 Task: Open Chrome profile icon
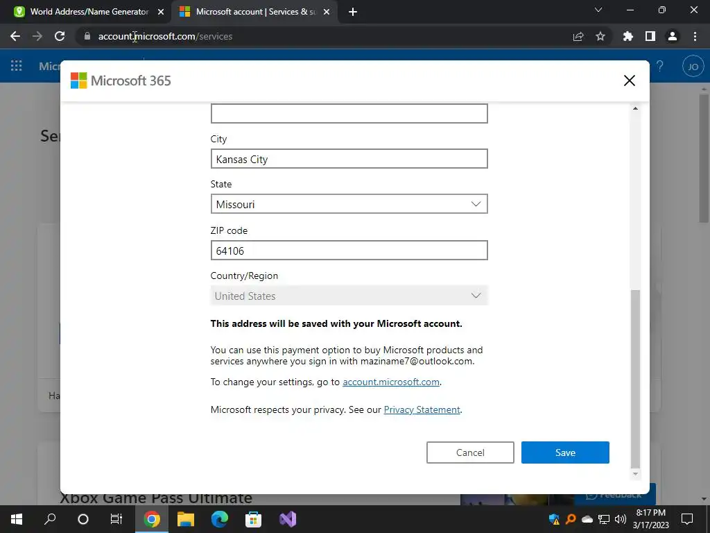click(x=673, y=36)
